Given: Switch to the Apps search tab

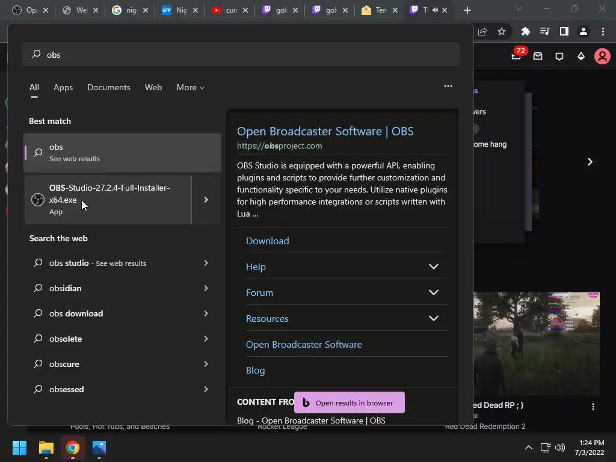Looking at the screenshot, I should tap(63, 87).
